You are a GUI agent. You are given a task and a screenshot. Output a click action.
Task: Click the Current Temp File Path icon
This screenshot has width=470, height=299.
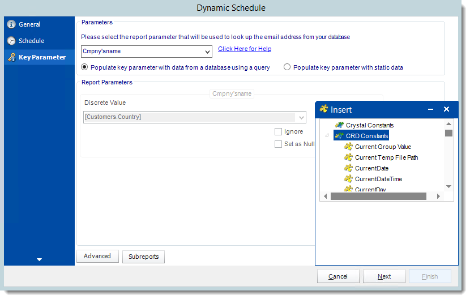(348, 157)
